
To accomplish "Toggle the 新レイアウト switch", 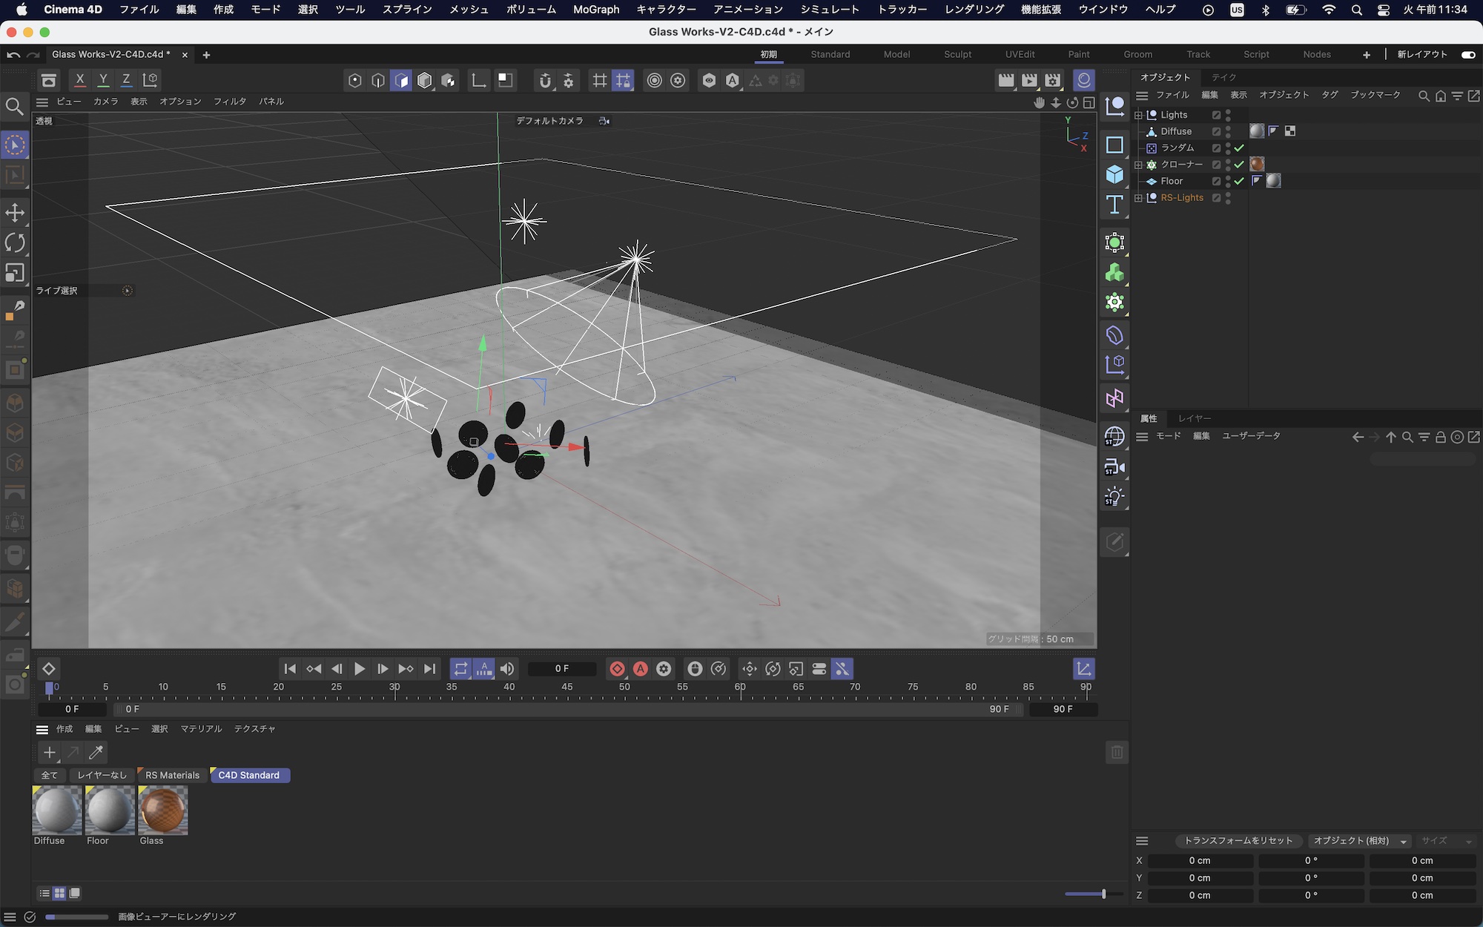I will tap(1467, 54).
